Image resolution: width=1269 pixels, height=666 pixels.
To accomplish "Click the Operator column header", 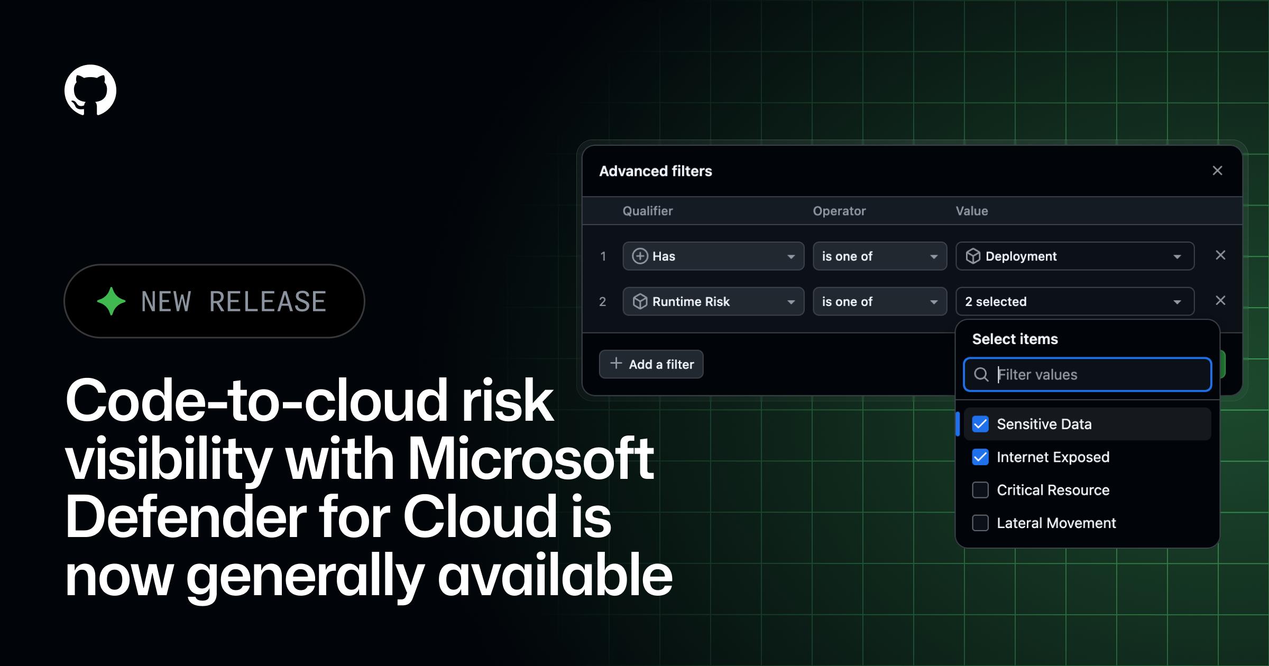I will click(x=839, y=211).
